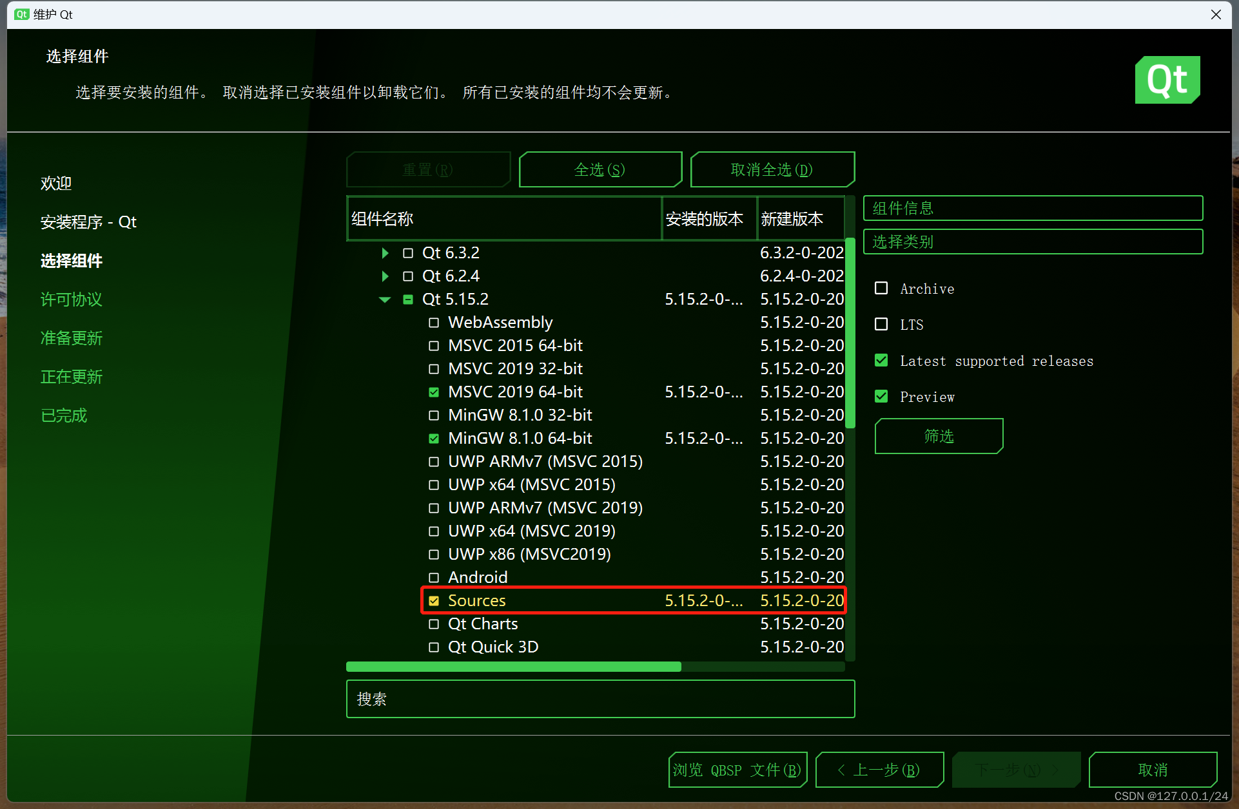This screenshot has height=809, width=1239.
Task: Select the Qt Charts row label
Action: click(483, 624)
